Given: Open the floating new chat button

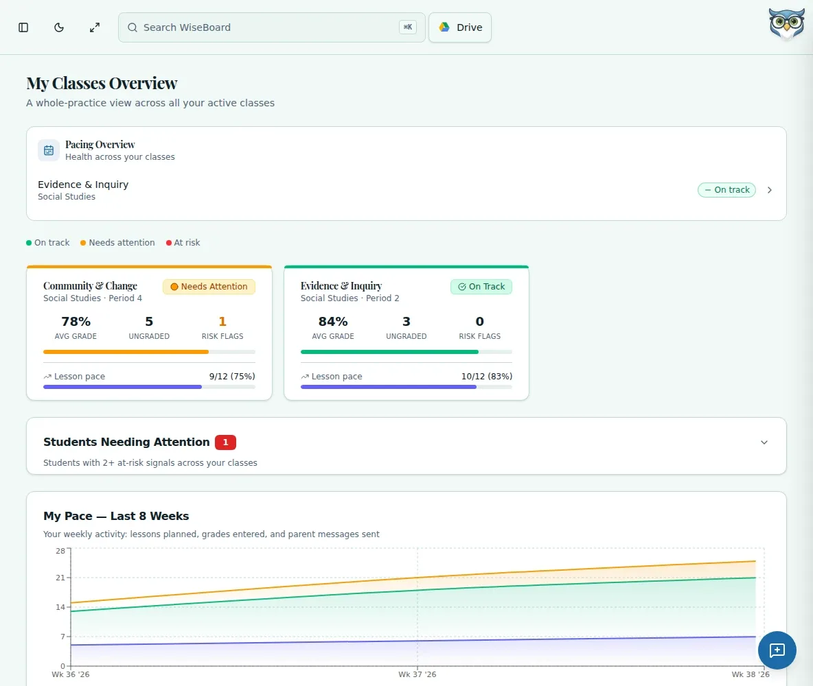Looking at the screenshot, I should [777, 650].
